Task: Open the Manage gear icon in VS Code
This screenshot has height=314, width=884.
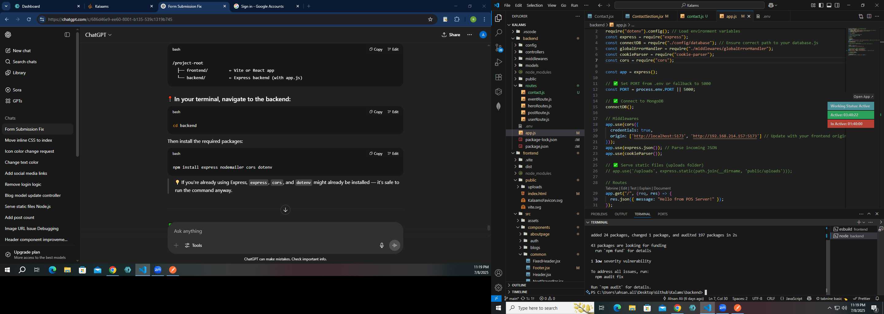Action: pos(498,288)
